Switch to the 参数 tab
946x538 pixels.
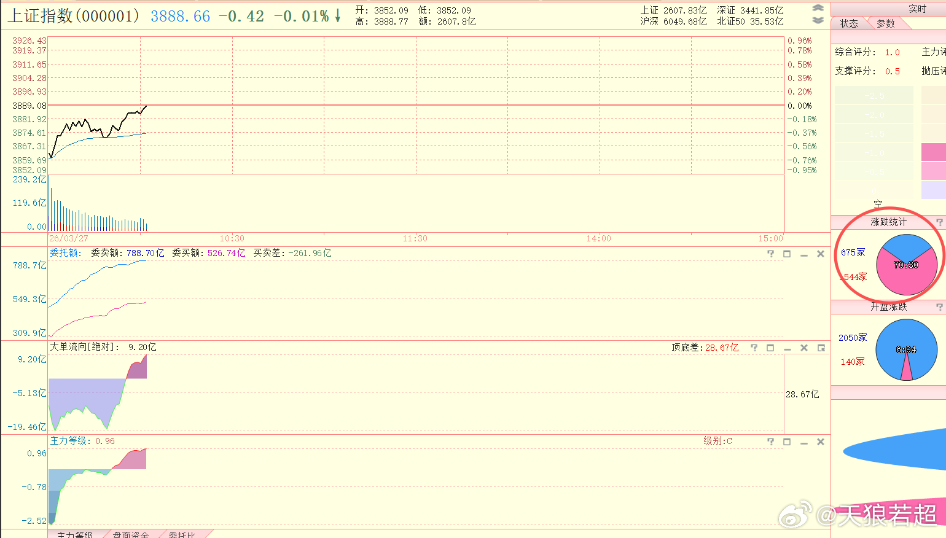(x=886, y=23)
